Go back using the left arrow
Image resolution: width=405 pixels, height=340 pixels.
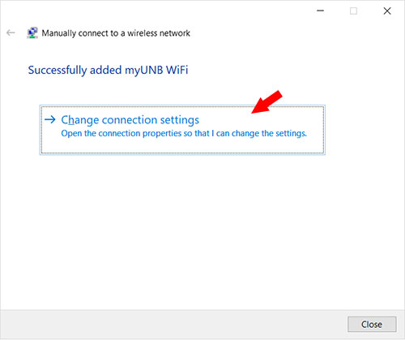[x=11, y=32]
